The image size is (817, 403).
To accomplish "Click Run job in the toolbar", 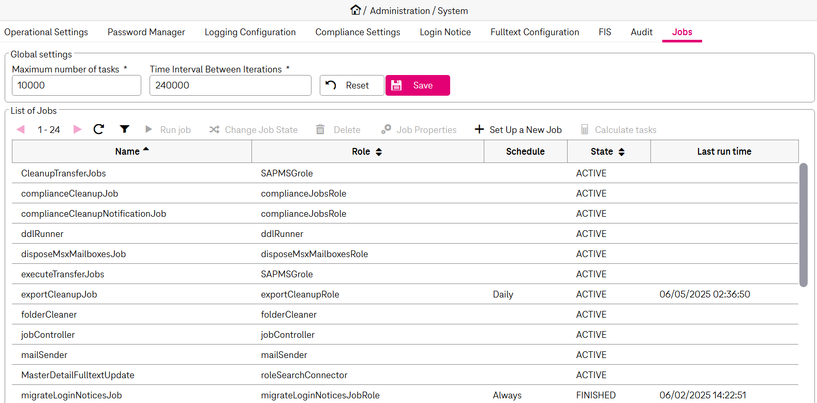I will pyautogui.click(x=168, y=130).
